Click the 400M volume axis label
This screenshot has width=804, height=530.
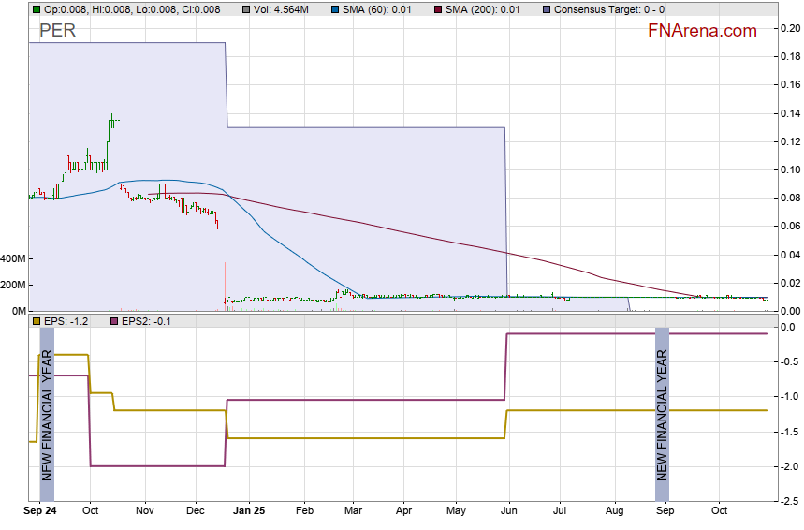point(12,258)
